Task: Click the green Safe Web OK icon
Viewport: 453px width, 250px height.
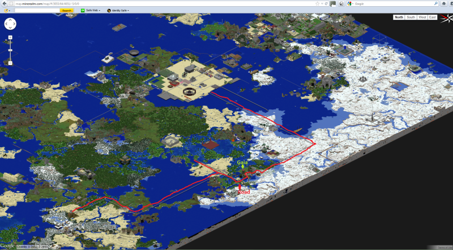Action: pyautogui.click(x=83, y=10)
